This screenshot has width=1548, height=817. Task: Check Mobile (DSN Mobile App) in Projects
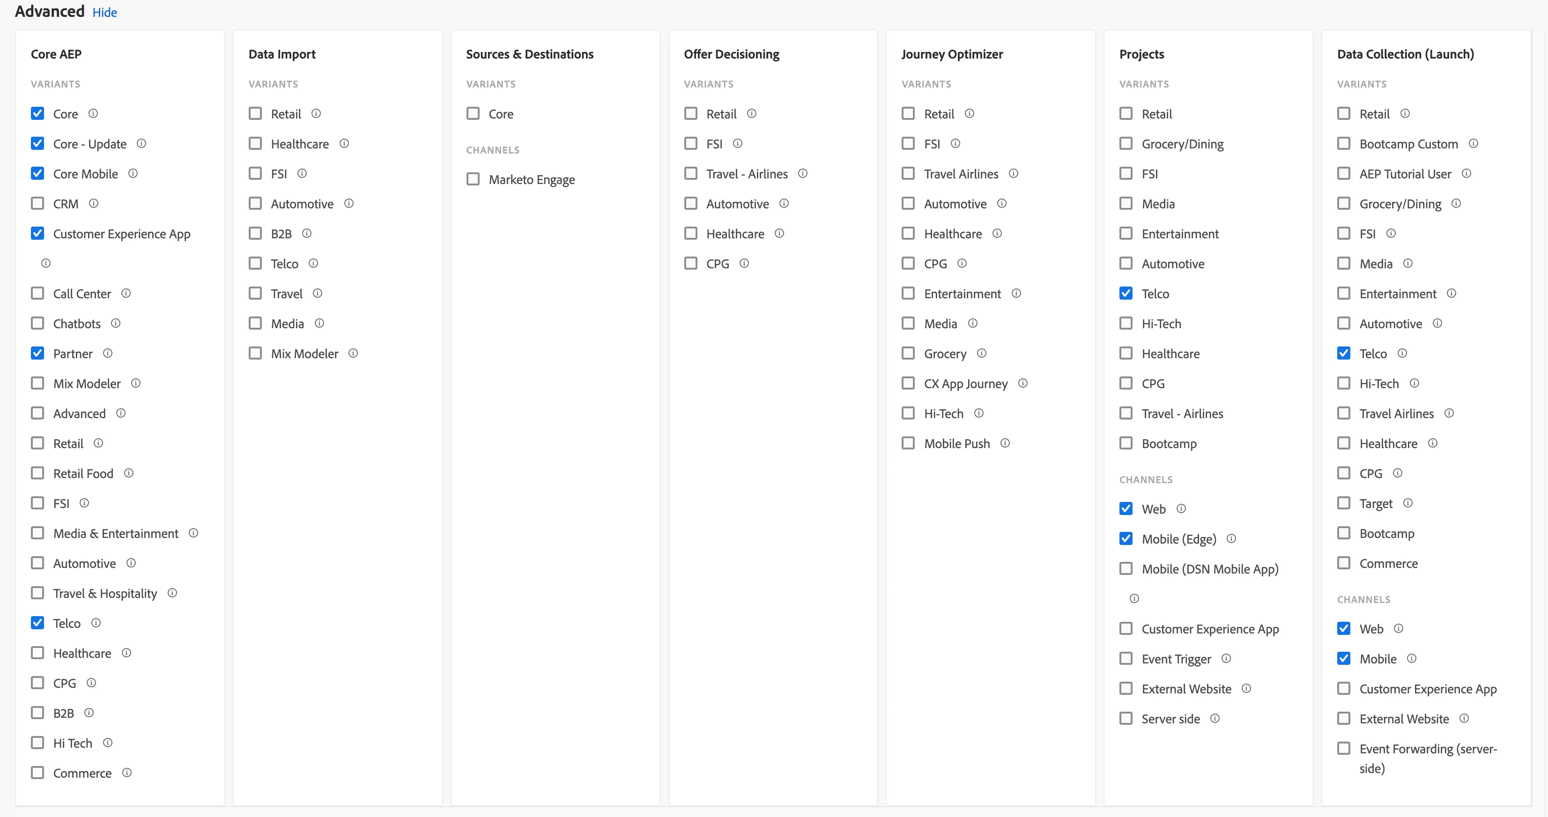coord(1126,568)
